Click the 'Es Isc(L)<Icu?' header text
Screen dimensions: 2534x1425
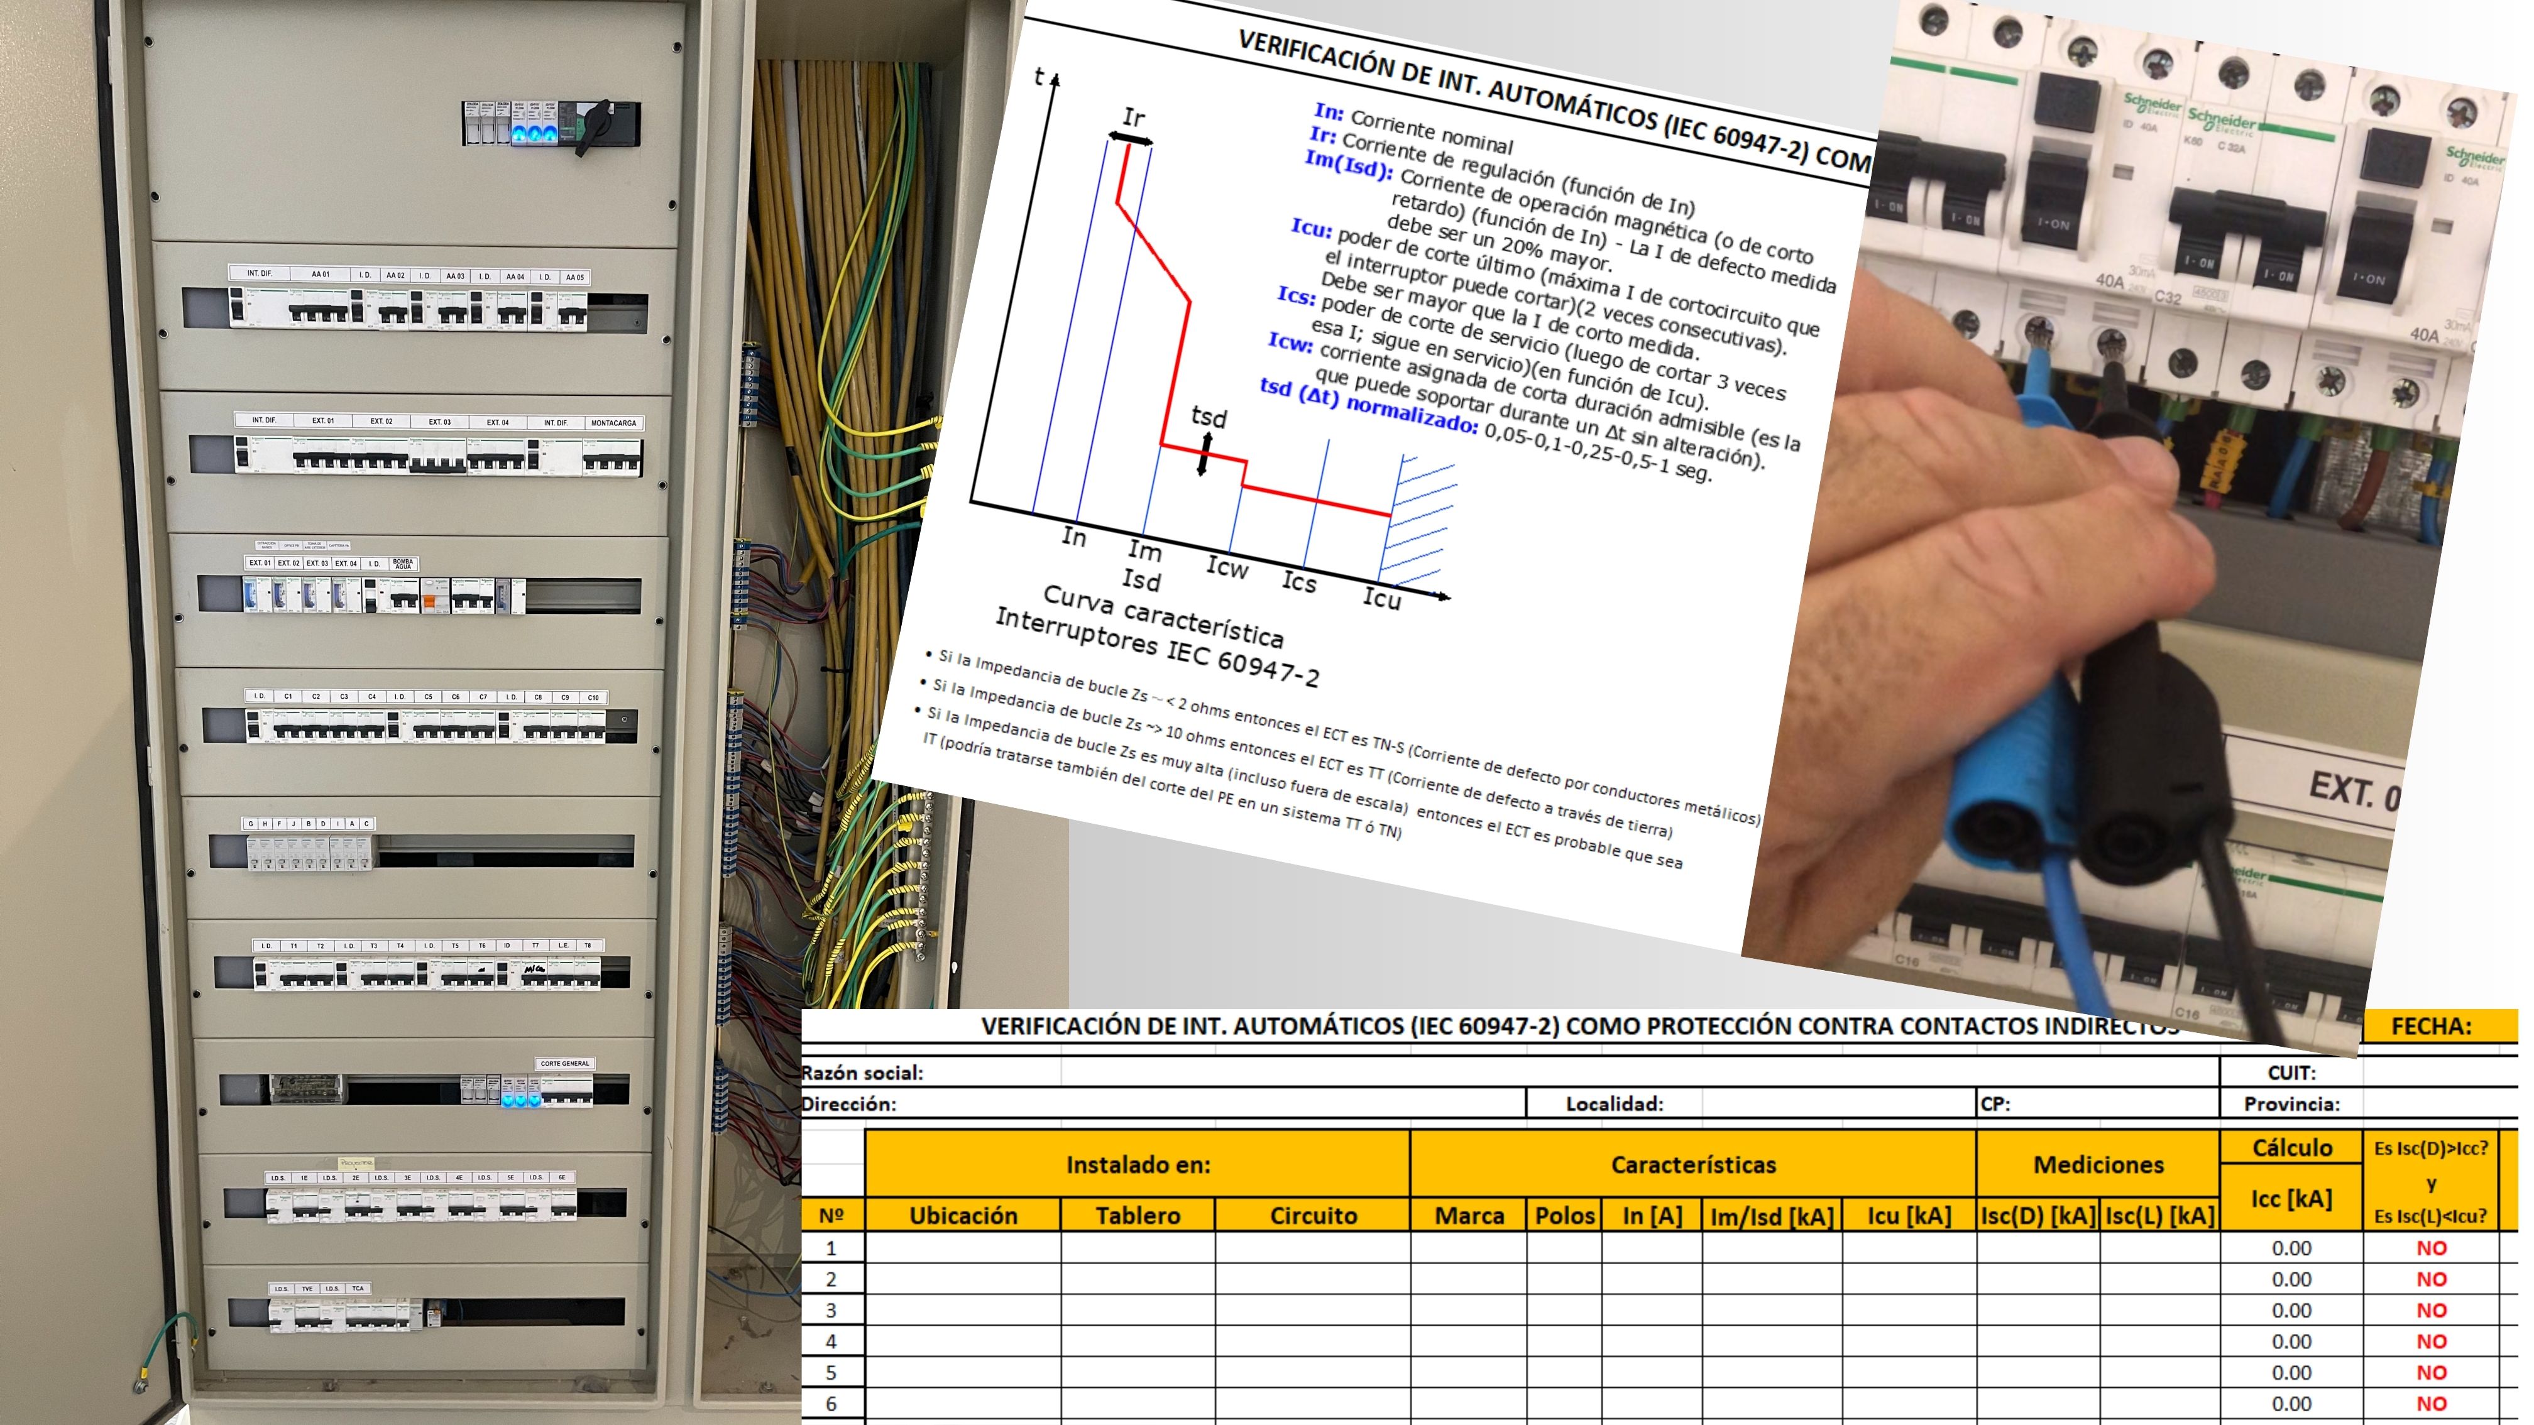coord(2431,1216)
